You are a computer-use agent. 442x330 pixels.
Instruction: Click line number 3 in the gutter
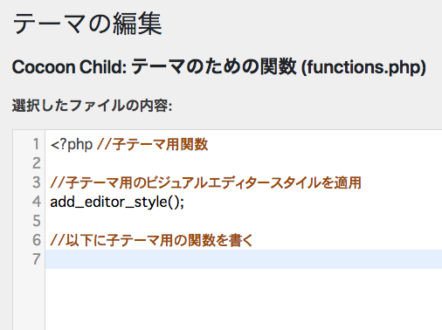click(36, 182)
